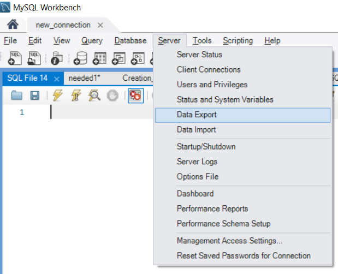Open a script file in editor (folder icon)
Image resolution: width=338 pixels, height=274 pixels.
pyautogui.click(x=16, y=96)
